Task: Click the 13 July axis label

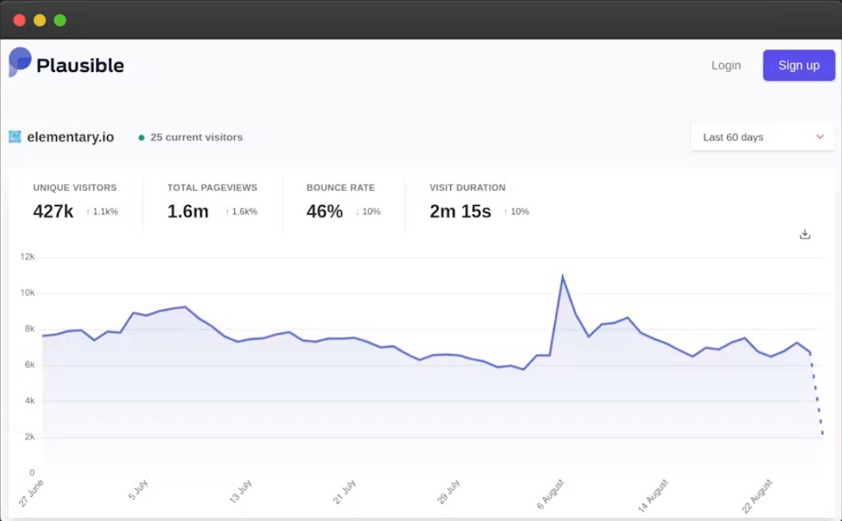Action: [241, 491]
